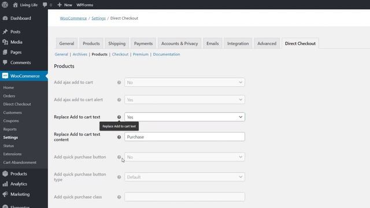The width and height of the screenshot is (370, 208).
Task: Click help icon for Replace Add to cart text content
Action: 119,137
